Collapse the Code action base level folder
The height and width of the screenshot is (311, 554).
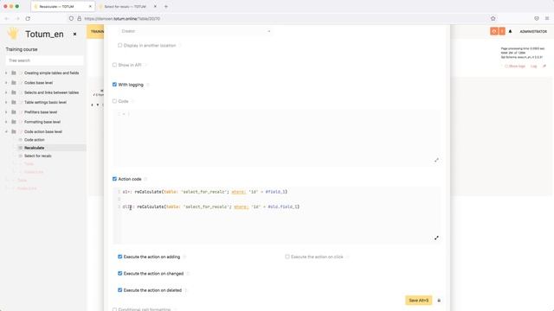[6, 131]
